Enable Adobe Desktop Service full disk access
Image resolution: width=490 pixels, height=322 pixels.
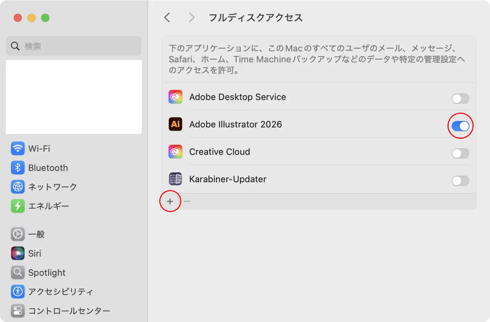(x=460, y=99)
